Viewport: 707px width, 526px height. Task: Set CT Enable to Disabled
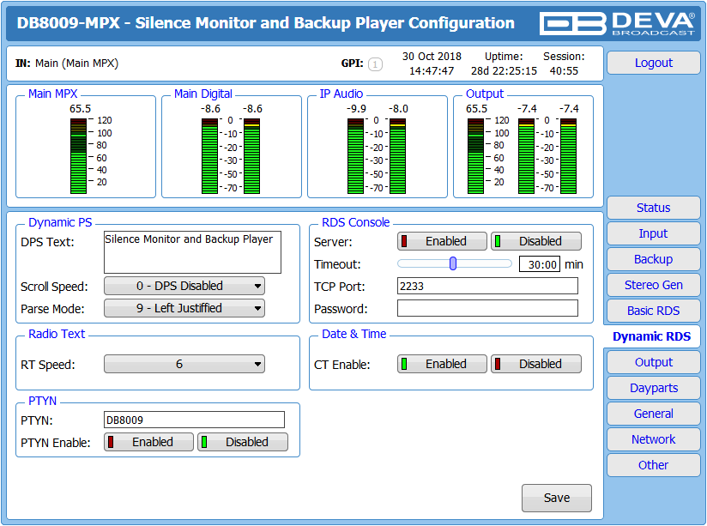click(x=536, y=364)
